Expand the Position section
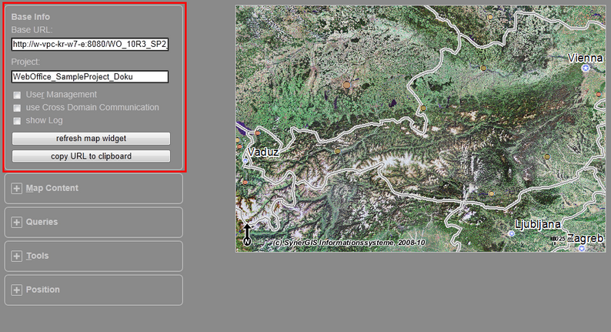611x332 pixels. click(16, 290)
